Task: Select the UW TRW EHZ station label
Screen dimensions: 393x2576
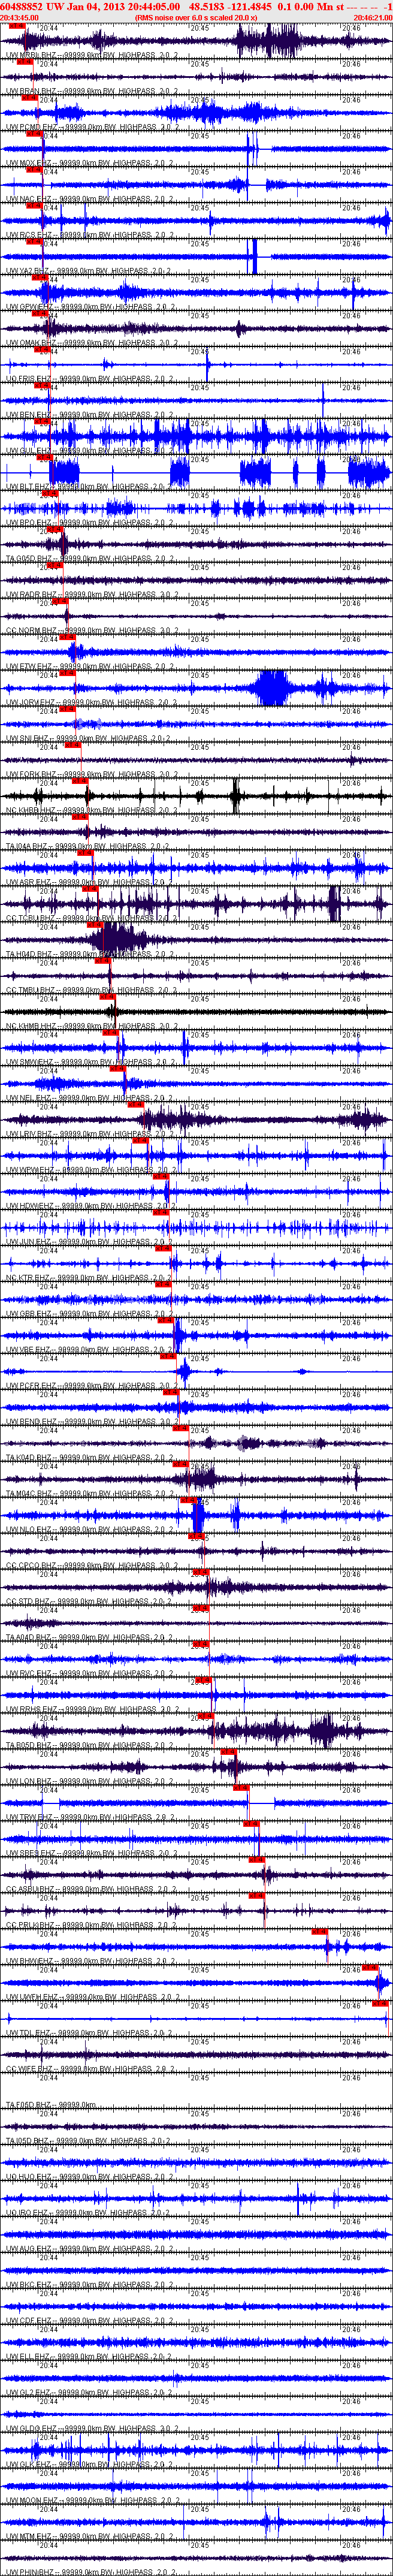Action: pyautogui.click(x=92, y=1818)
